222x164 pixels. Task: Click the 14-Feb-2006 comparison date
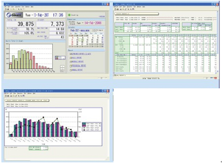(93, 23)
